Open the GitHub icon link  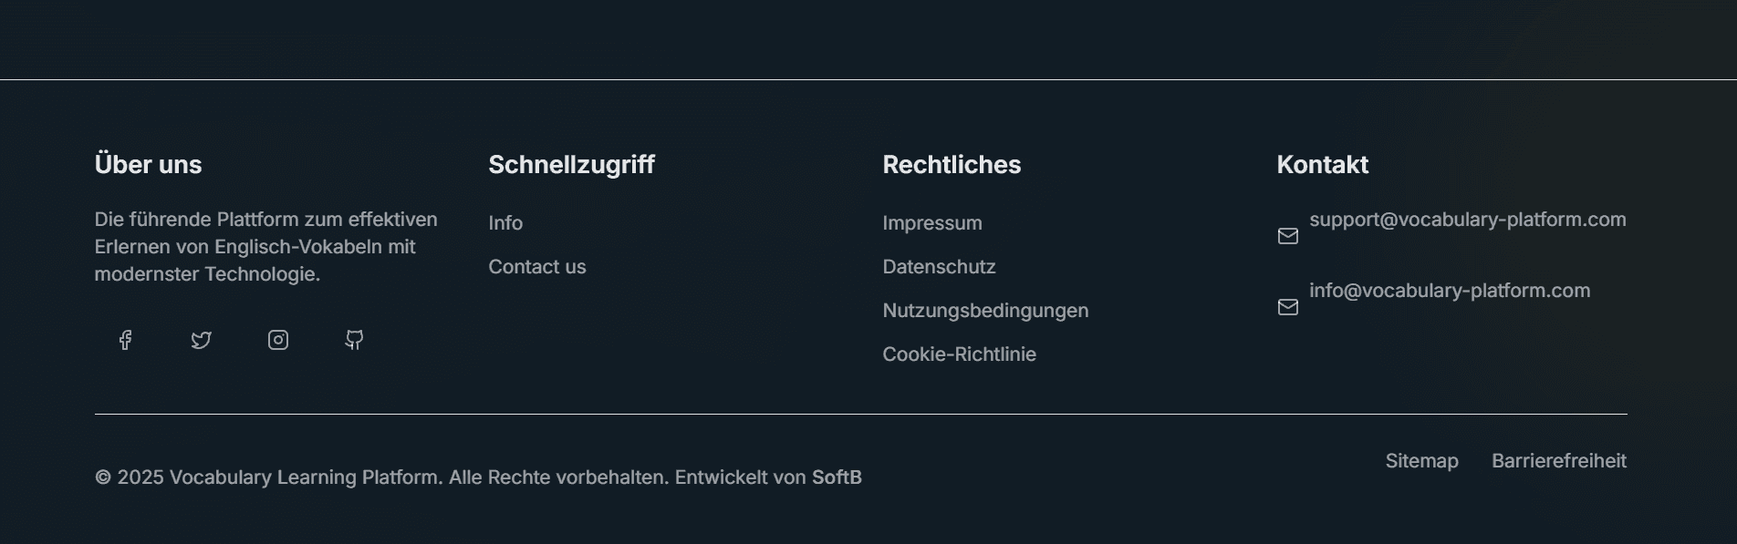pos(355,340)
